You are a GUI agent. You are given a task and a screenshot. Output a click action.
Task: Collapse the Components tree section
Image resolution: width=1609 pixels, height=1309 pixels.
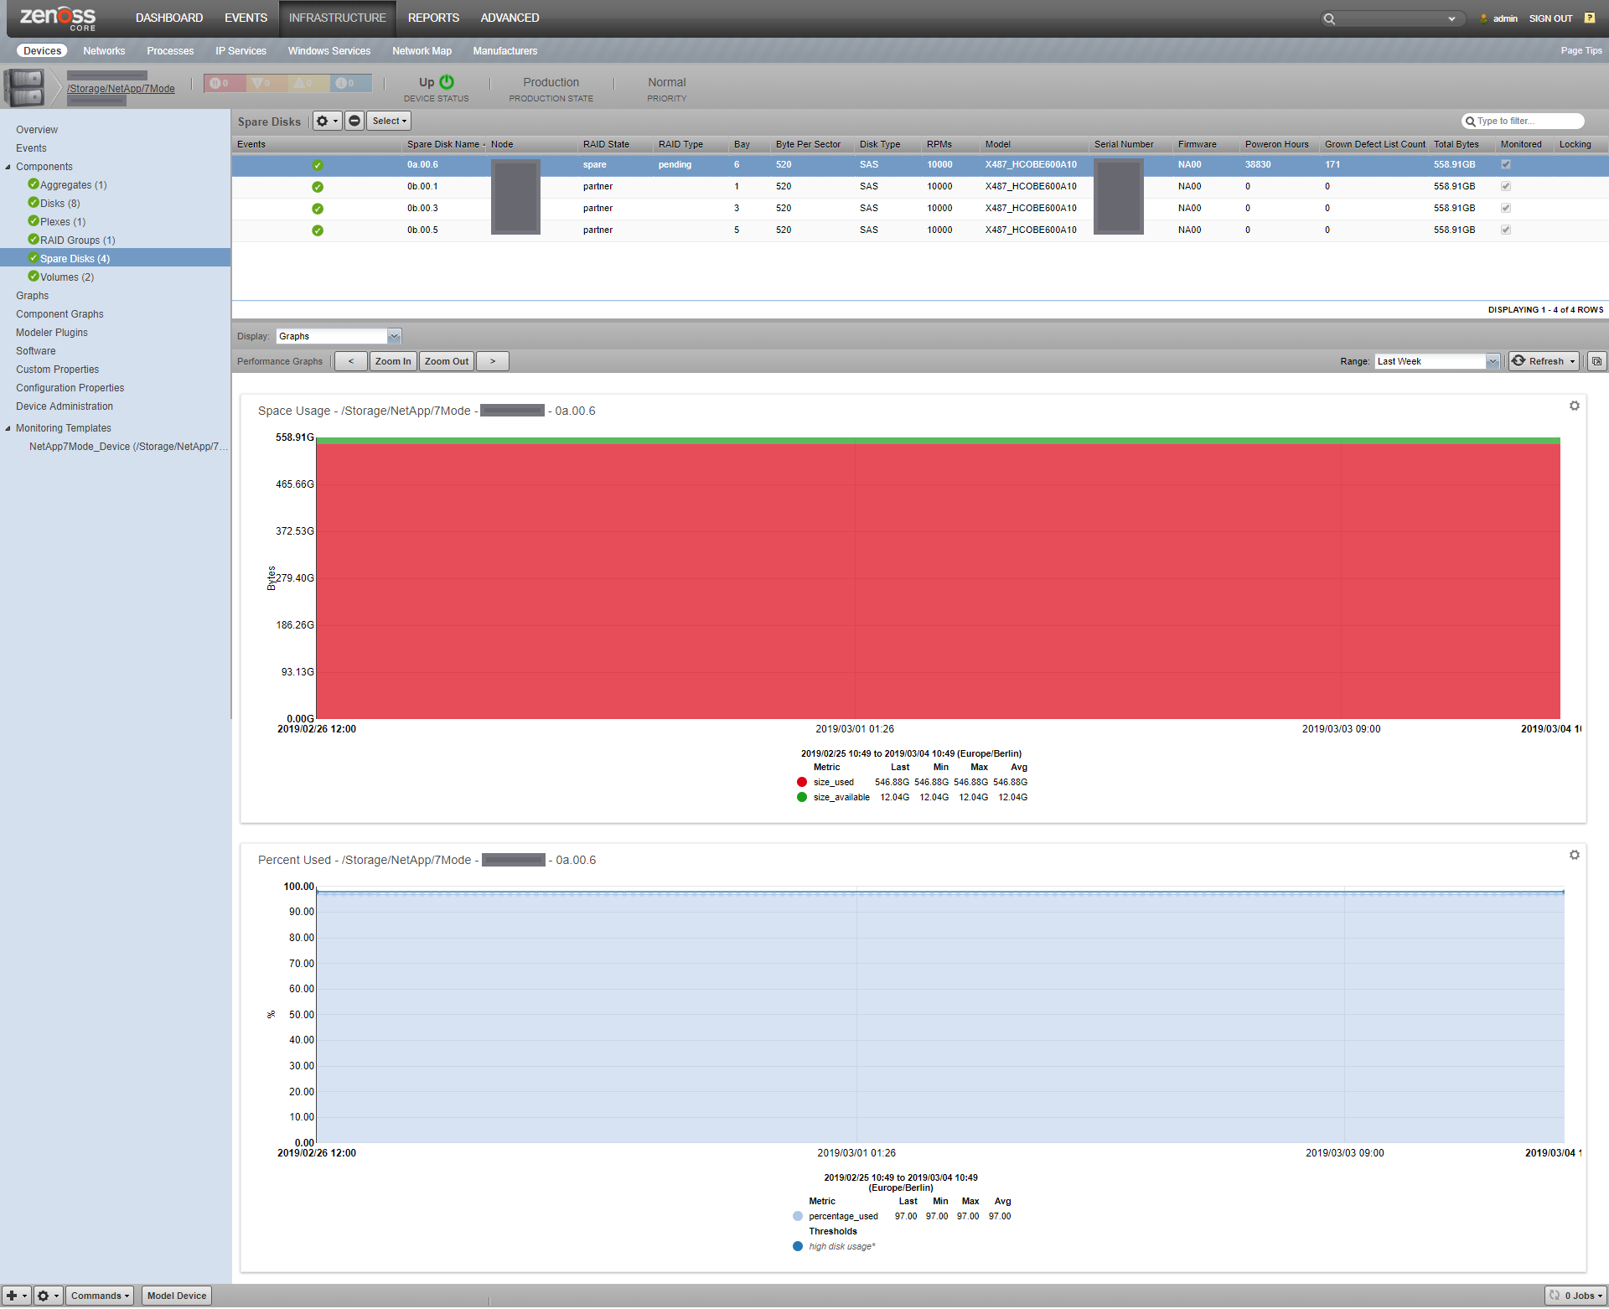pyautogui.click(x=8, y=168)
